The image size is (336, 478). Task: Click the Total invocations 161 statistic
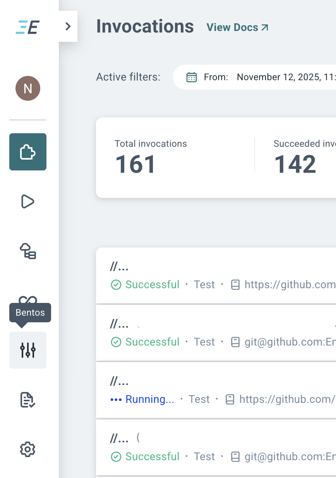tap(151, 157)
